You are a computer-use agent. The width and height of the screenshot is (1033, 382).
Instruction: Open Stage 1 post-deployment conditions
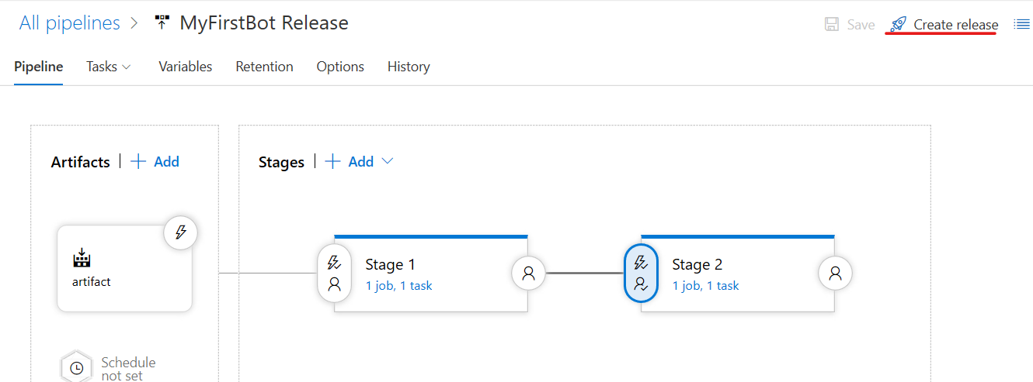tap(528, 273)
